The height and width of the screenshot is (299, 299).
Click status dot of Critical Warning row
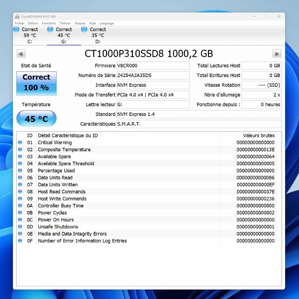pyautogui.click(x=20, y=142)
